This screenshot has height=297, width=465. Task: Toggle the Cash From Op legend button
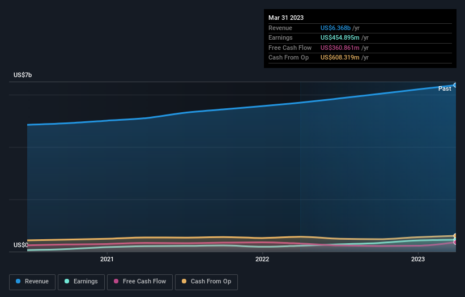pos(206,282)
